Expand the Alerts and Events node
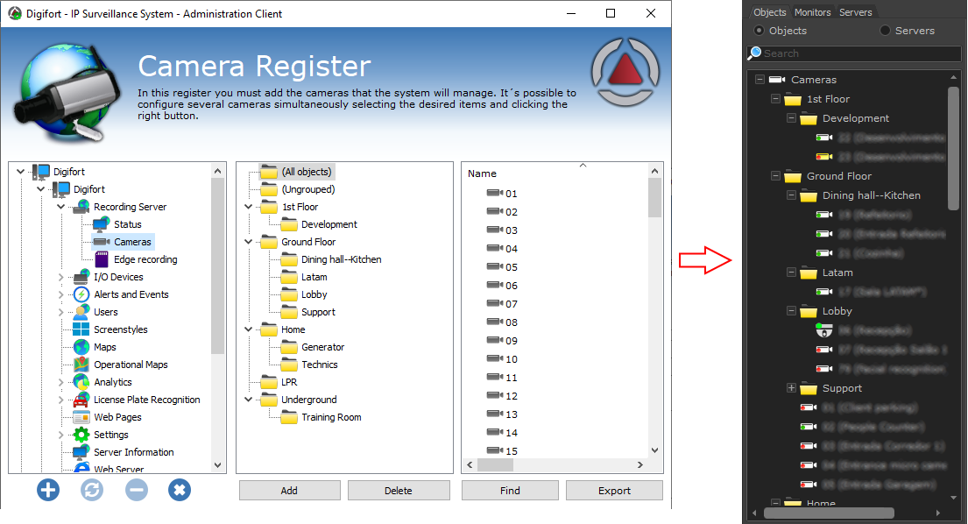968x524 pixels. coord(61,294)
